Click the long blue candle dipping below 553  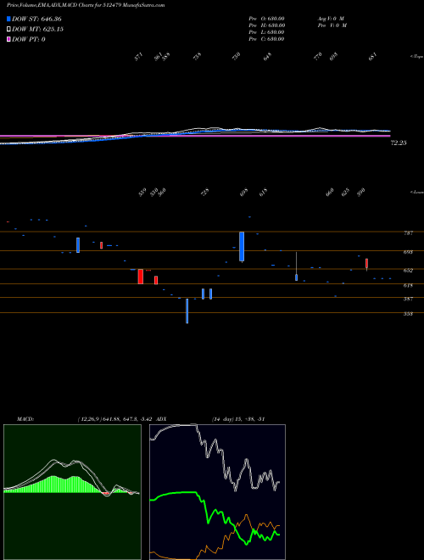pos(187,311)
